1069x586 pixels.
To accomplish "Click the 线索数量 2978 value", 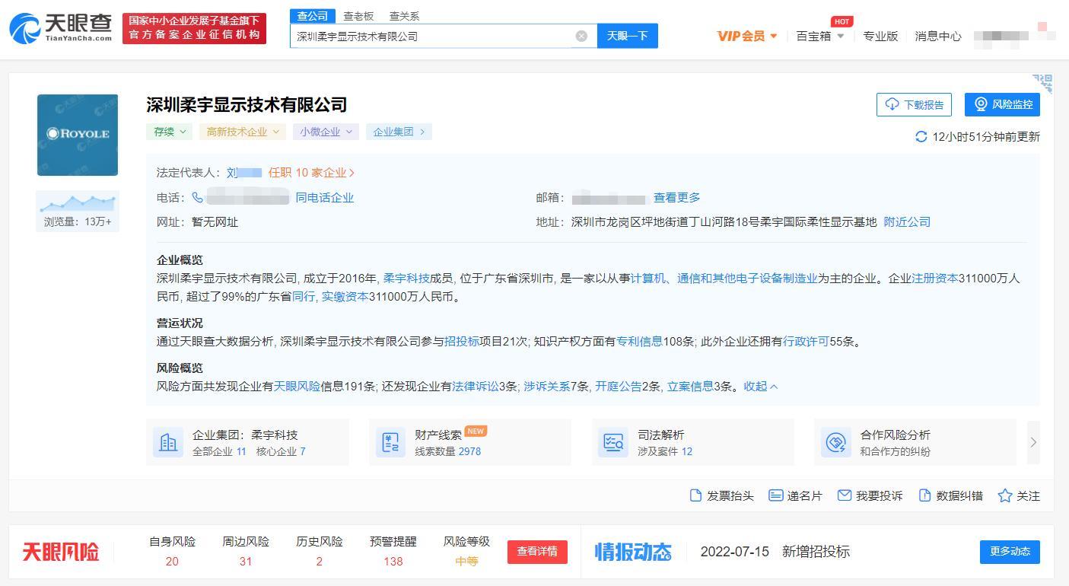I will coord(469,451).
